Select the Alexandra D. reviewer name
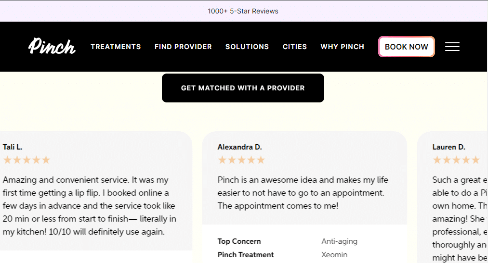The width and height of the screenshot is (488, 263). pyautogui.click(x=240, y=147)
